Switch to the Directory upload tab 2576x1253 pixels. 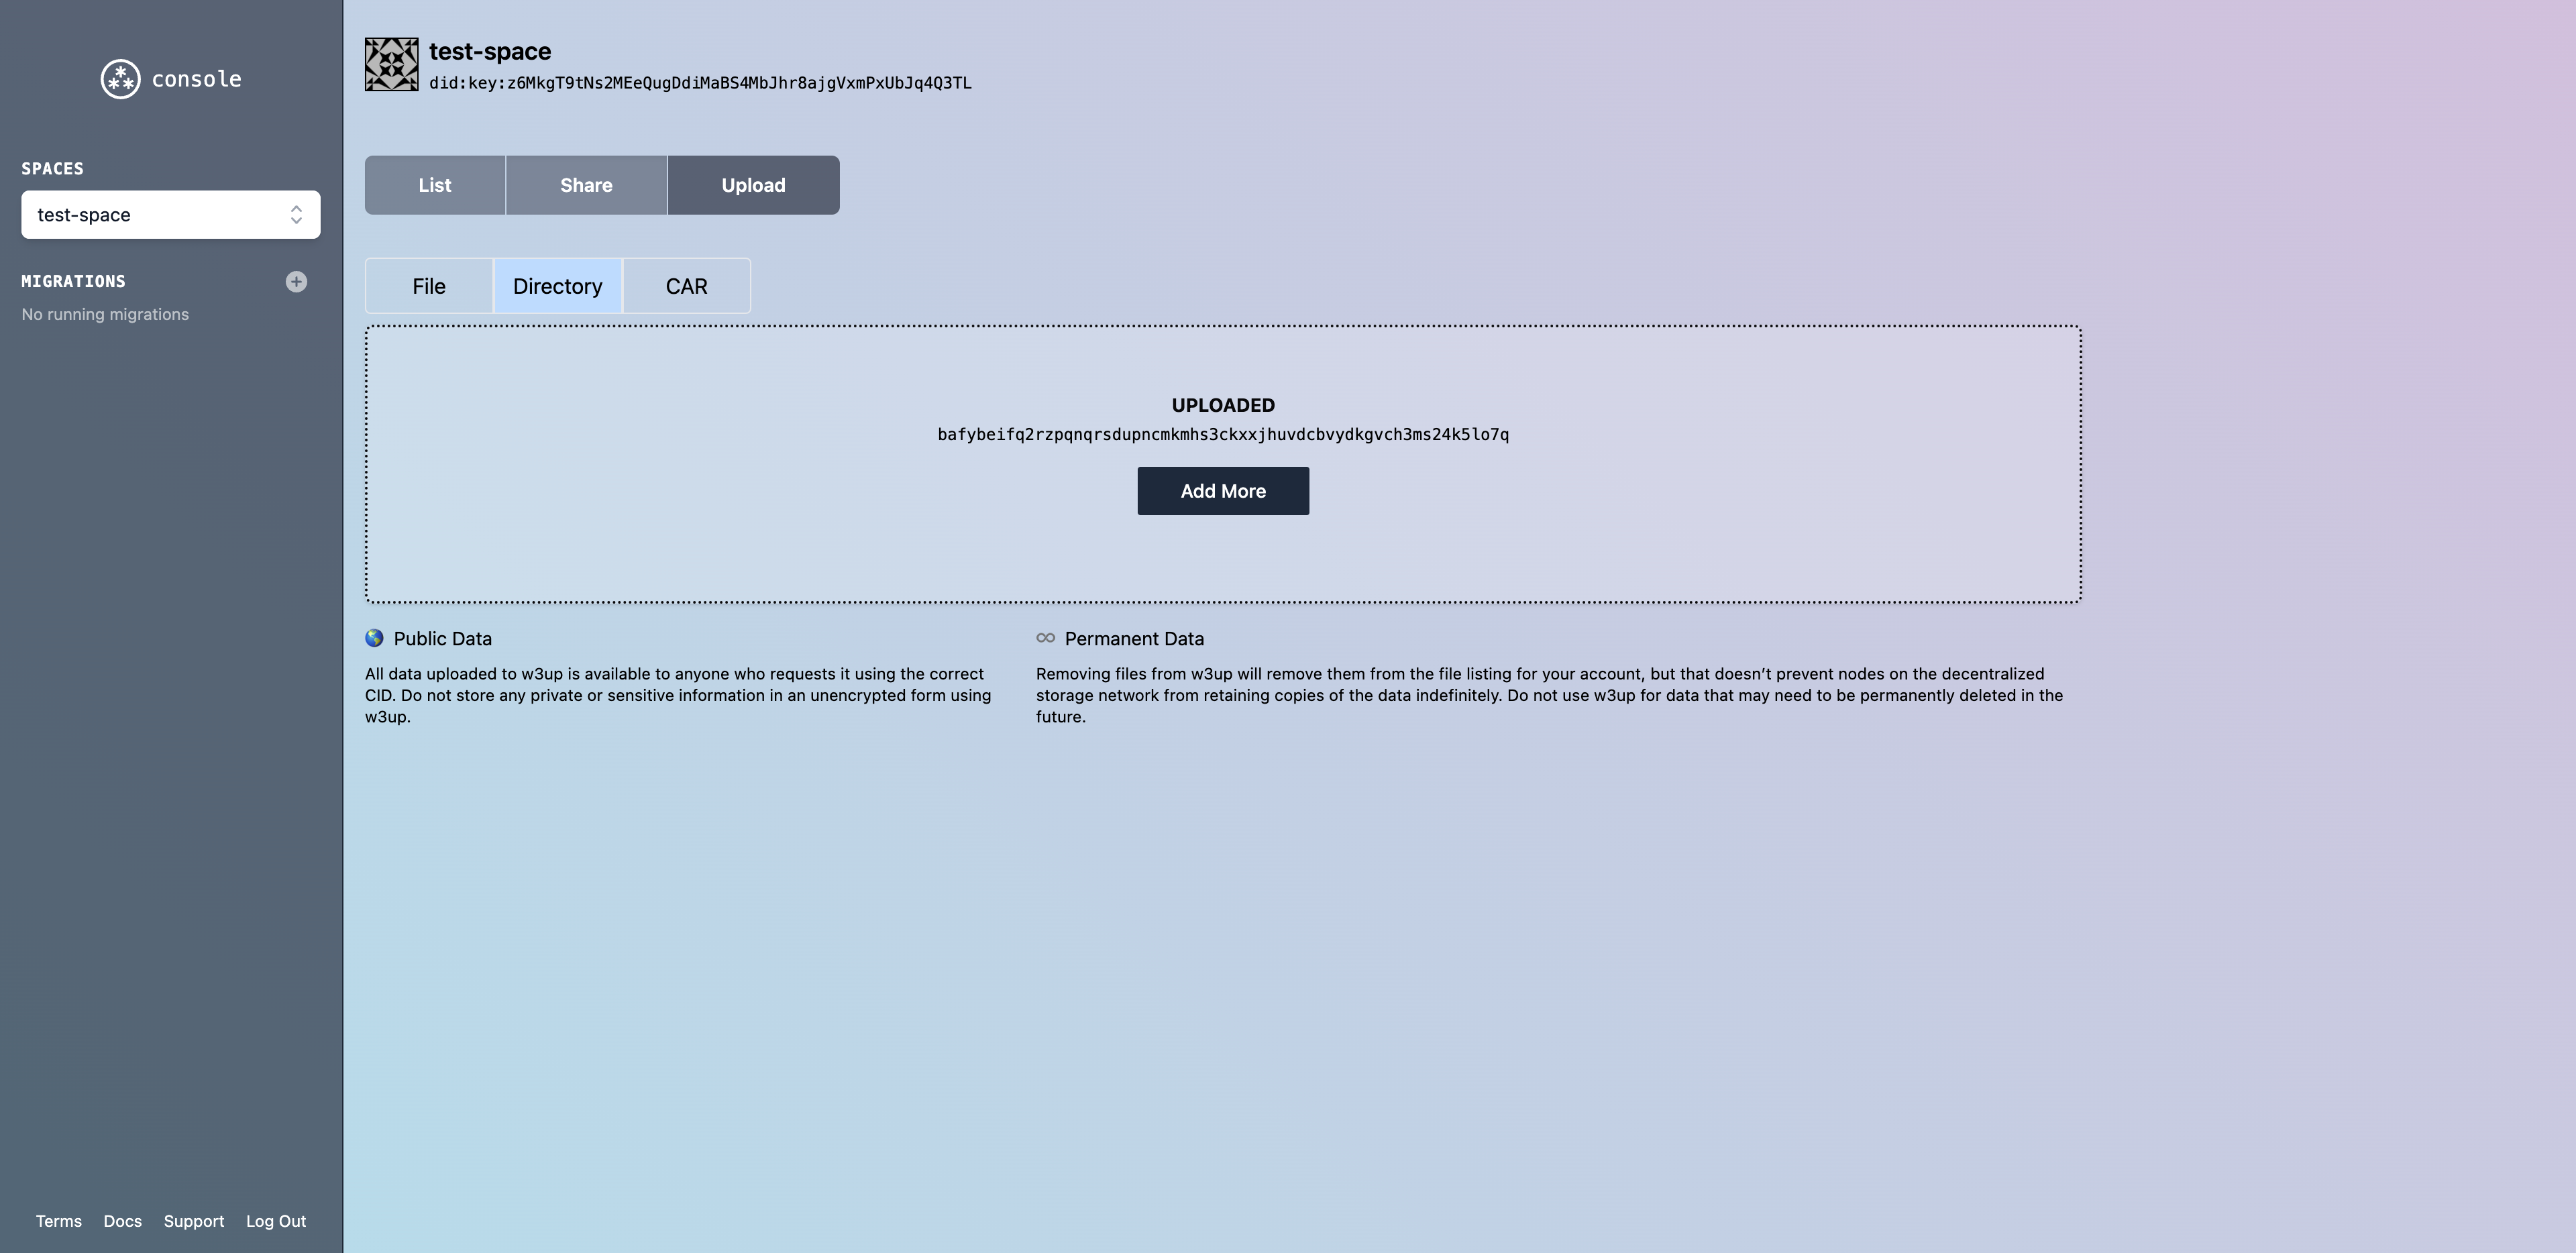(x=557, y=286)
